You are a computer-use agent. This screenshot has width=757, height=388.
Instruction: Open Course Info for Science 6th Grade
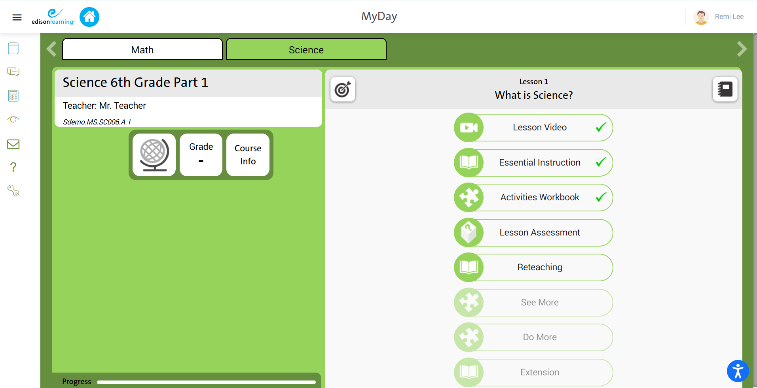tap(248, 154)
